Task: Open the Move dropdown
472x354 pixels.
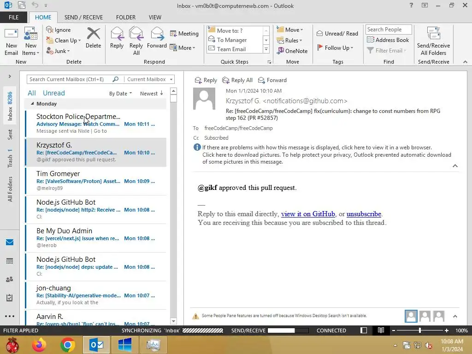Action: (x=289, y=30)
